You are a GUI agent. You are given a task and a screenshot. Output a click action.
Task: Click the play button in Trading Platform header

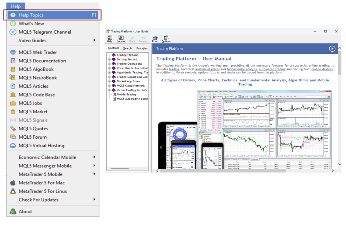pyautogui.click(x=332, y=49)
